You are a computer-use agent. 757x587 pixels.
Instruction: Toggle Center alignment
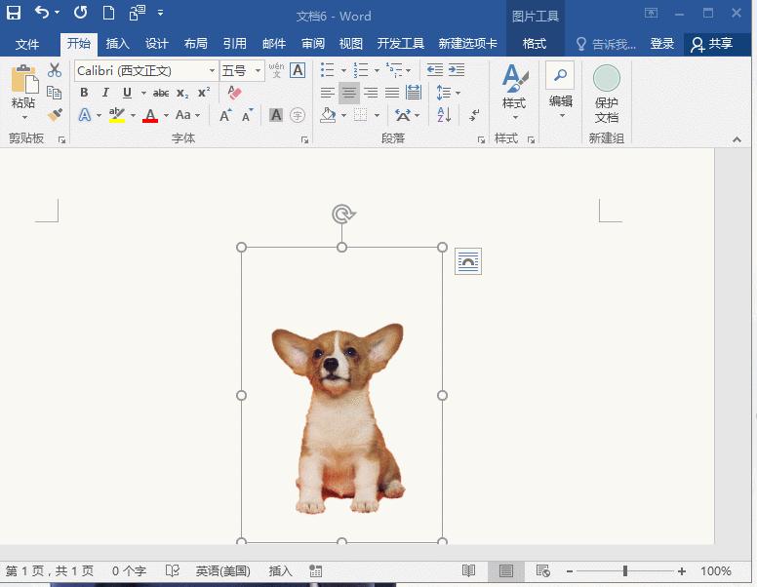click(x=349, y=93)
